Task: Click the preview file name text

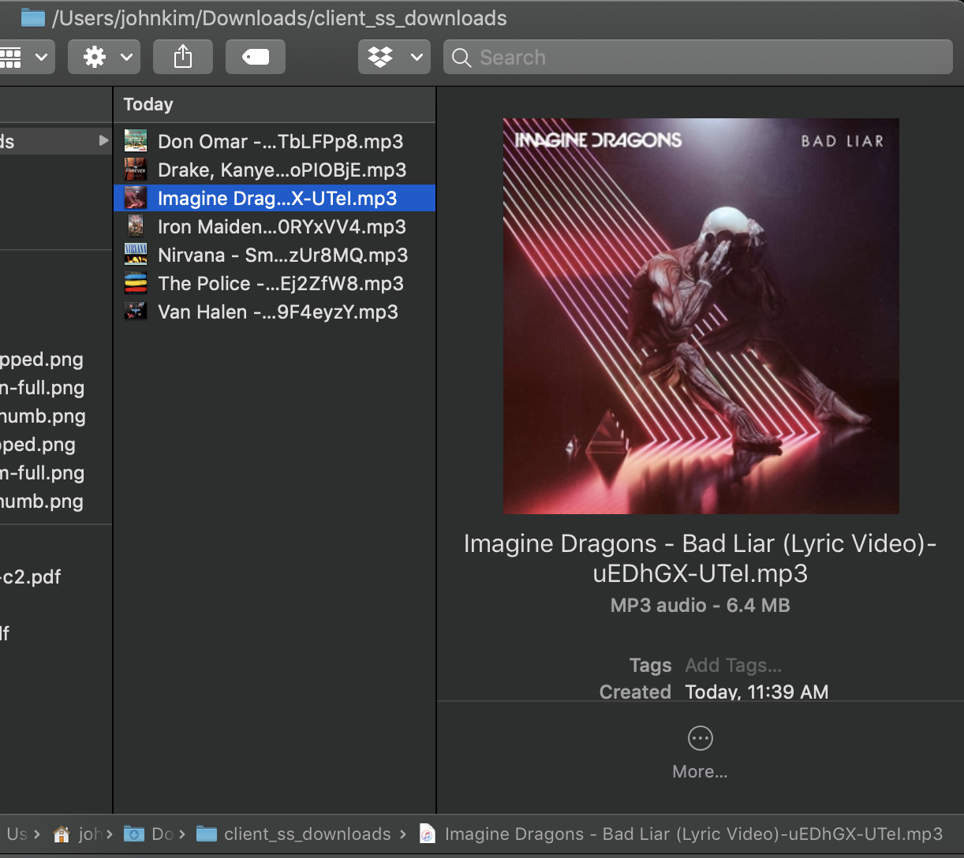Action: [701, 558]
